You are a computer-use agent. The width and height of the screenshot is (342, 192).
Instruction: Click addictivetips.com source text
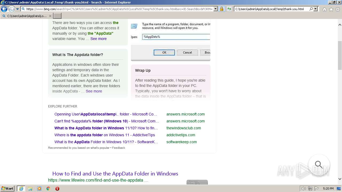click(x=181, y=135)
